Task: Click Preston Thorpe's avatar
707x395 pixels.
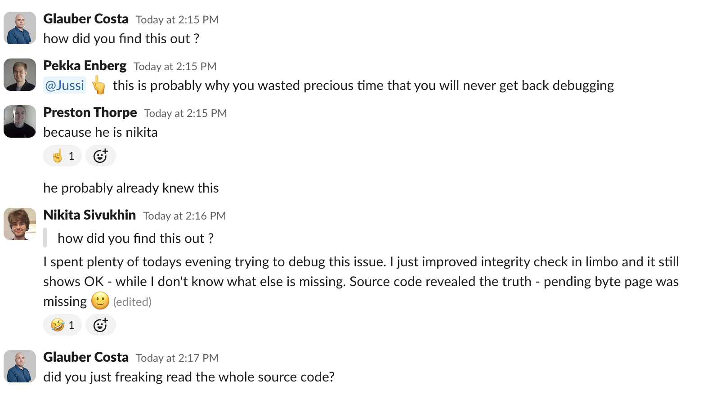Action: [20, 121]
